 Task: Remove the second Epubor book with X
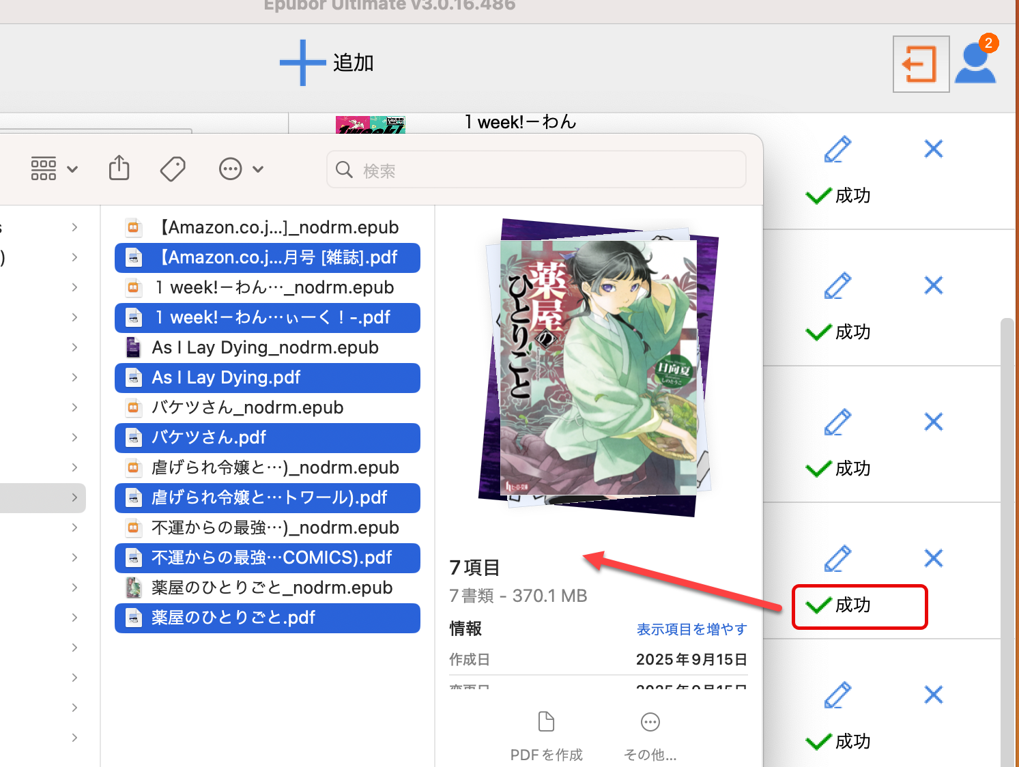[934, 285]
